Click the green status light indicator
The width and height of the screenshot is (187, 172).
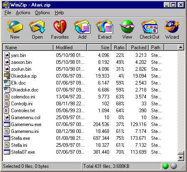click(x=165, y=166)
